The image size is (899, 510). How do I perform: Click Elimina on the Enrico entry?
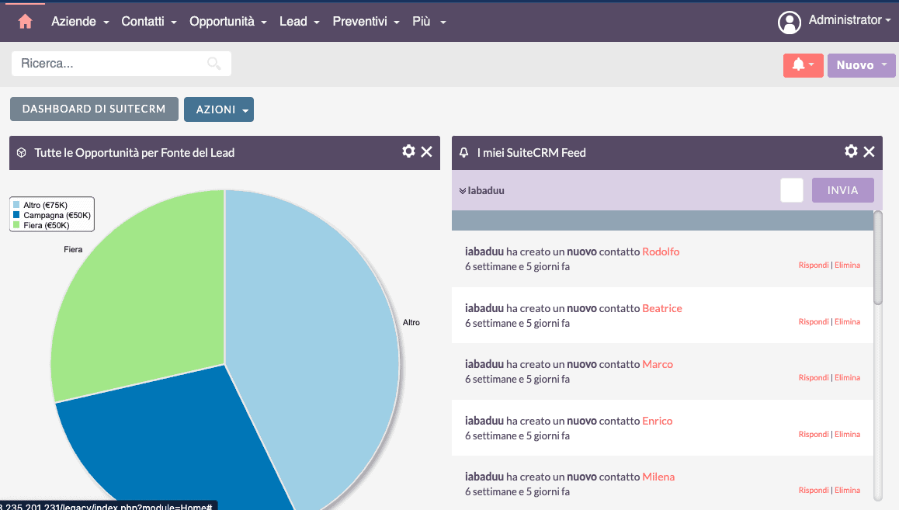pyautogui.click(x=848, y=435)
